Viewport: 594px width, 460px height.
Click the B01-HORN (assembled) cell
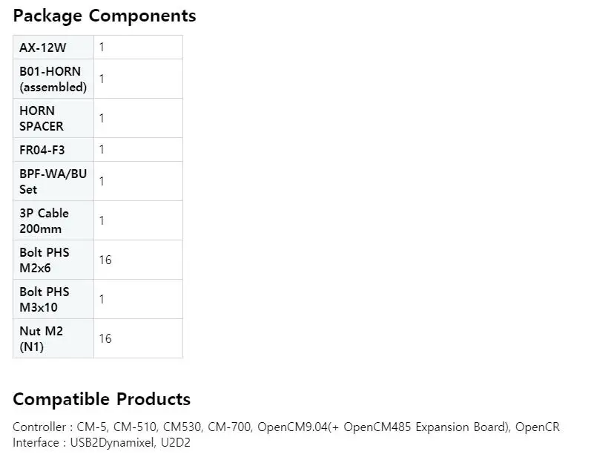pyautogui.click(x=53, y=79)
